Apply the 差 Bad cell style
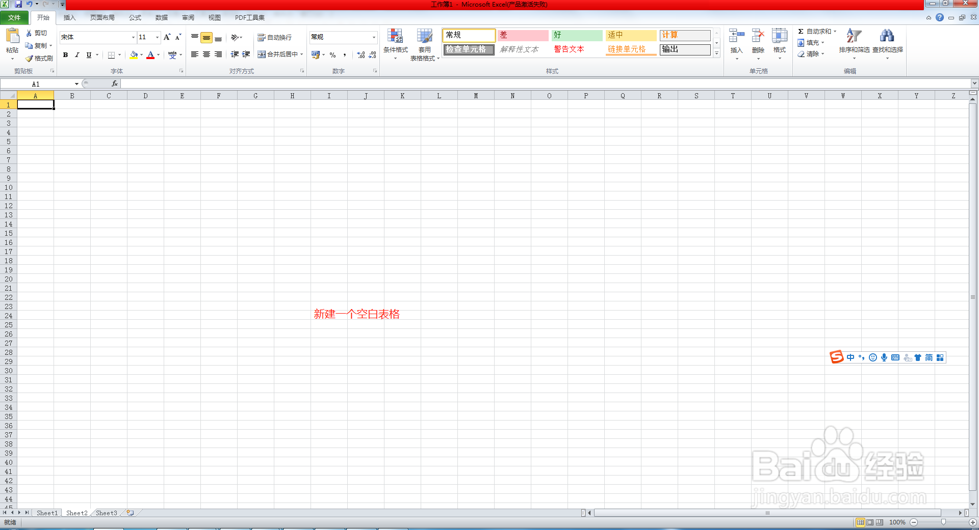The height and width of the screenshot is (530, 979). [523, 35]
